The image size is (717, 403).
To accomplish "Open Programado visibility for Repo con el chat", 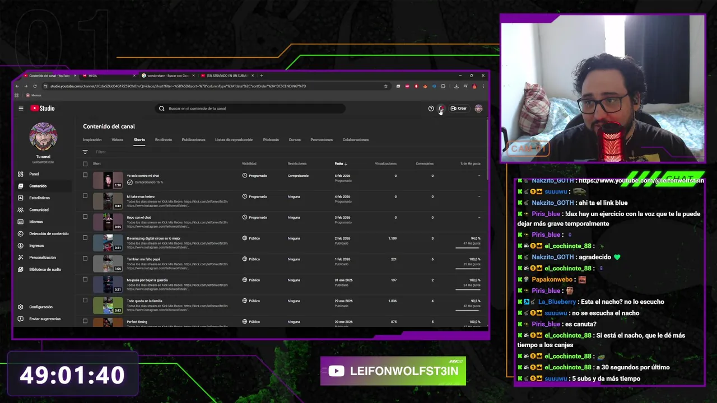I will pos(254,217).
